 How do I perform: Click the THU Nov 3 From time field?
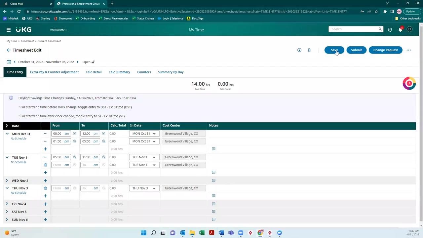pos(58,188)
